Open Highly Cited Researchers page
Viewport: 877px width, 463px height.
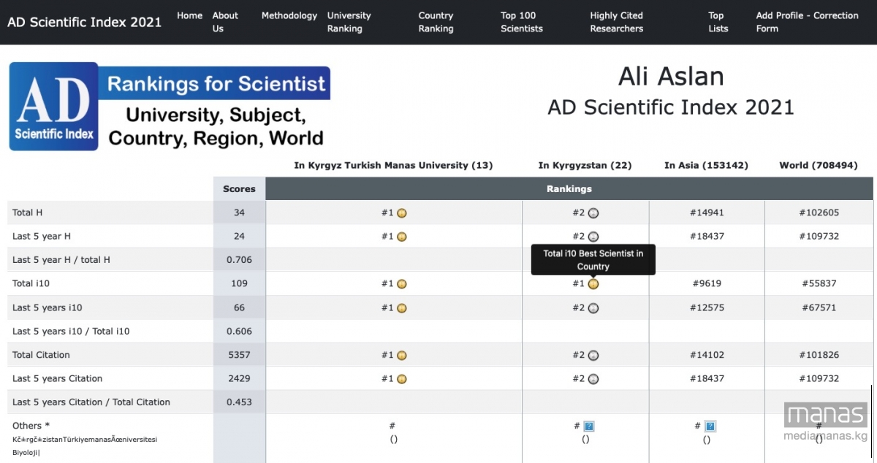tap(617, 22)
